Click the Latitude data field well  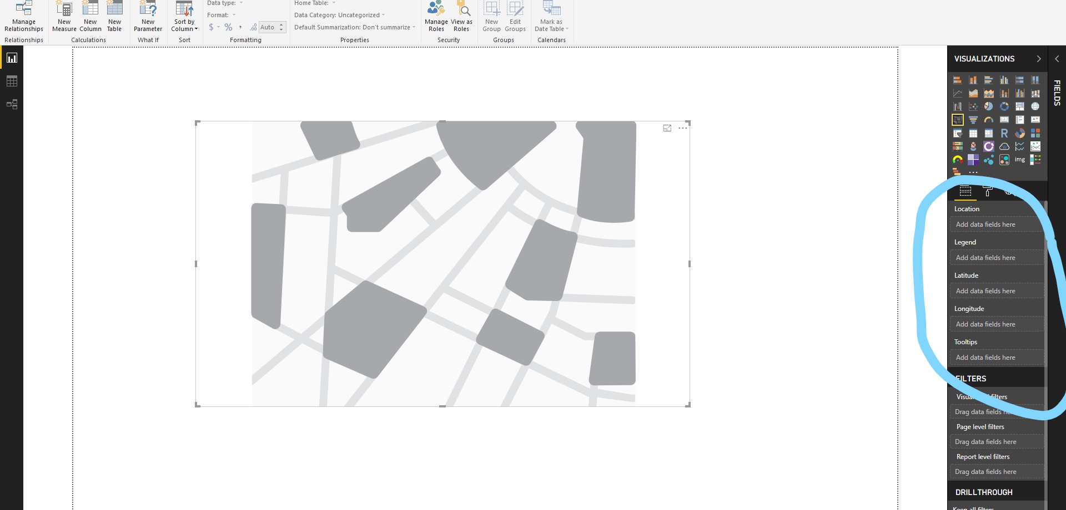click(997, 291)
